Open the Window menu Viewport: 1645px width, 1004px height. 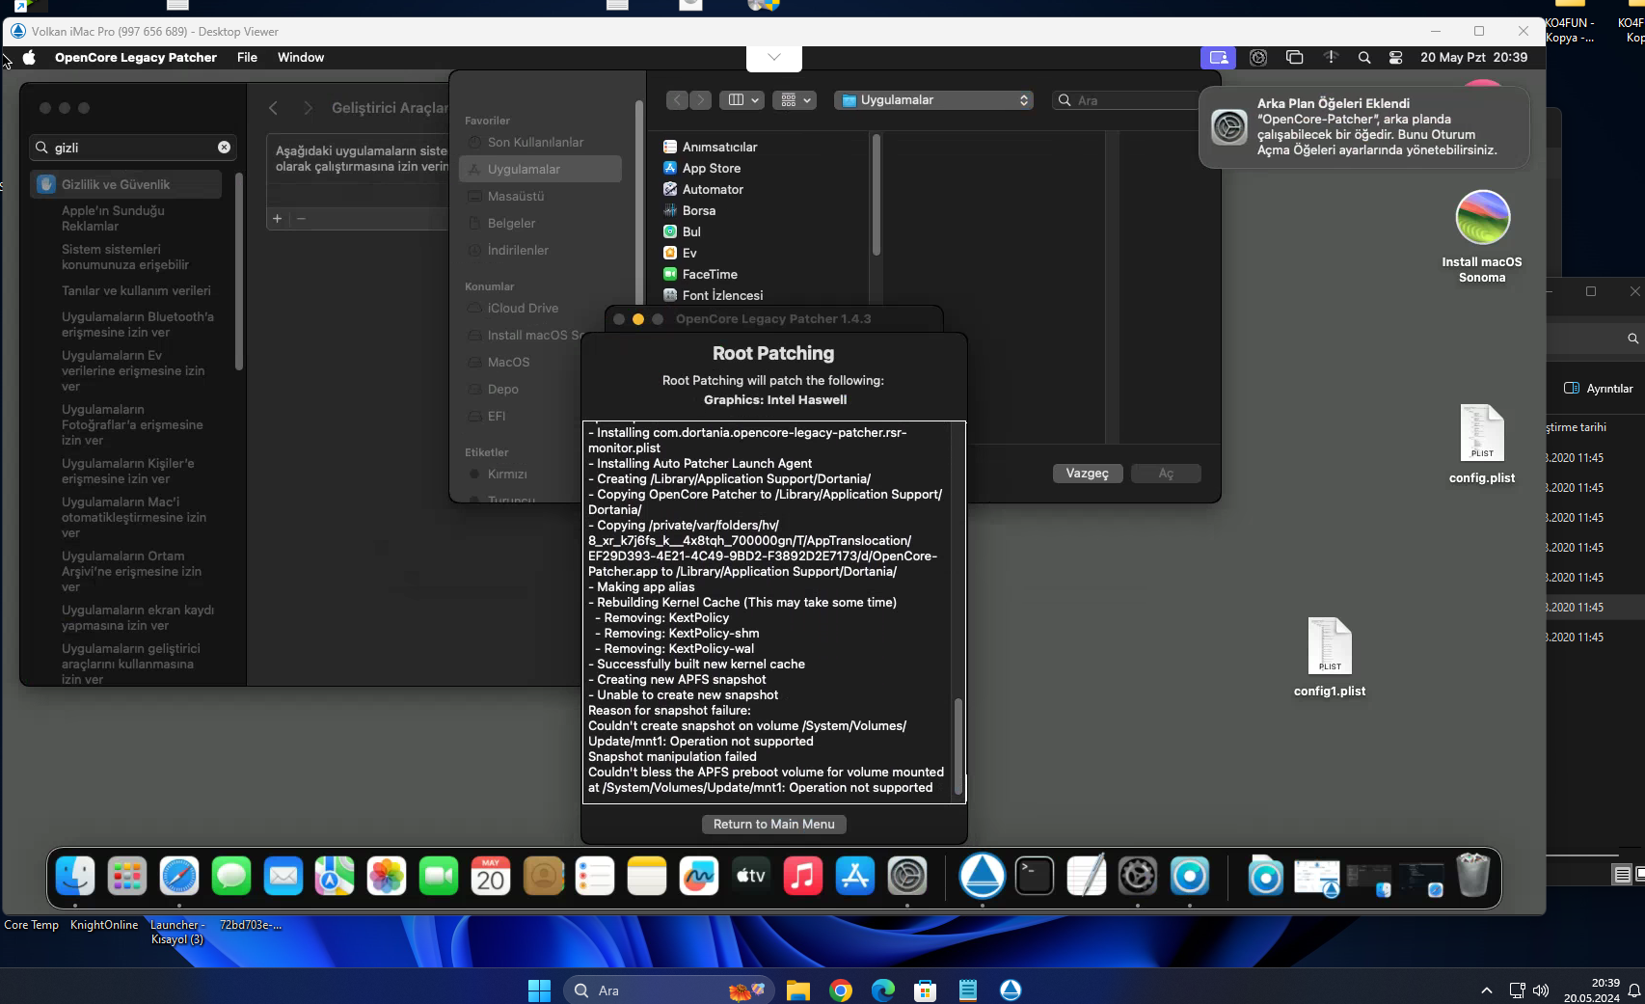point(301,58)
